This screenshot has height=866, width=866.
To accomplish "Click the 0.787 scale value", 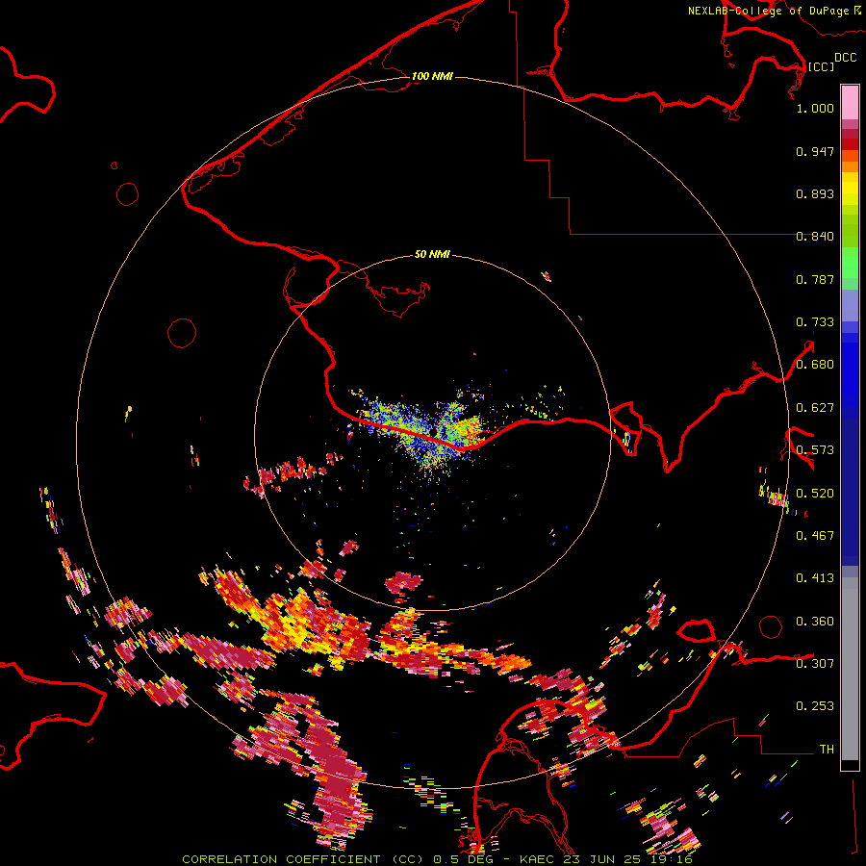I will [x=815, y=279].
